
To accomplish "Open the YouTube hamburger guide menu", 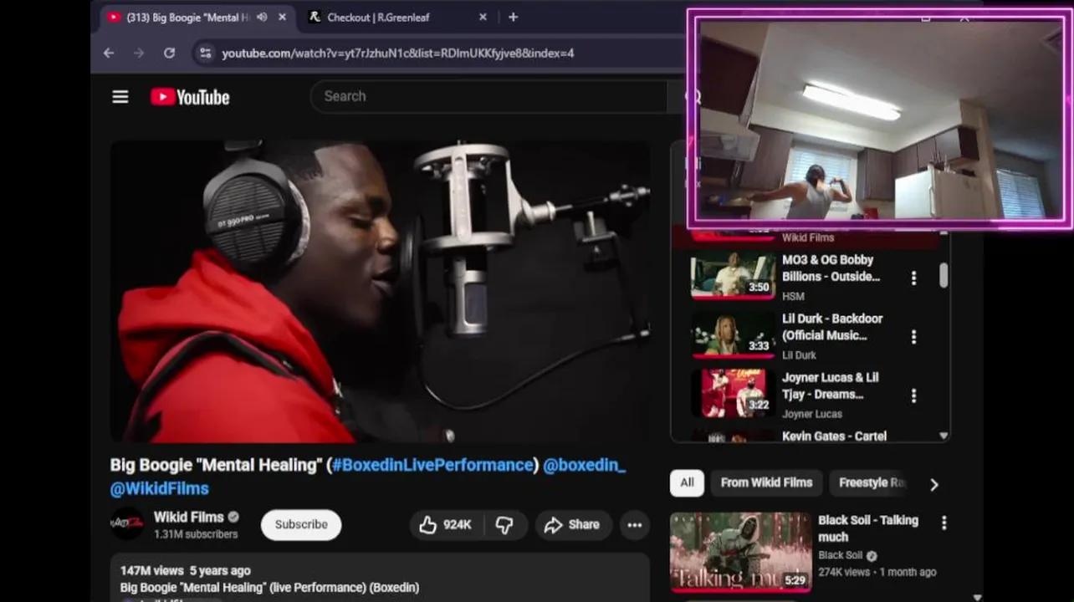I will [120, 97].
